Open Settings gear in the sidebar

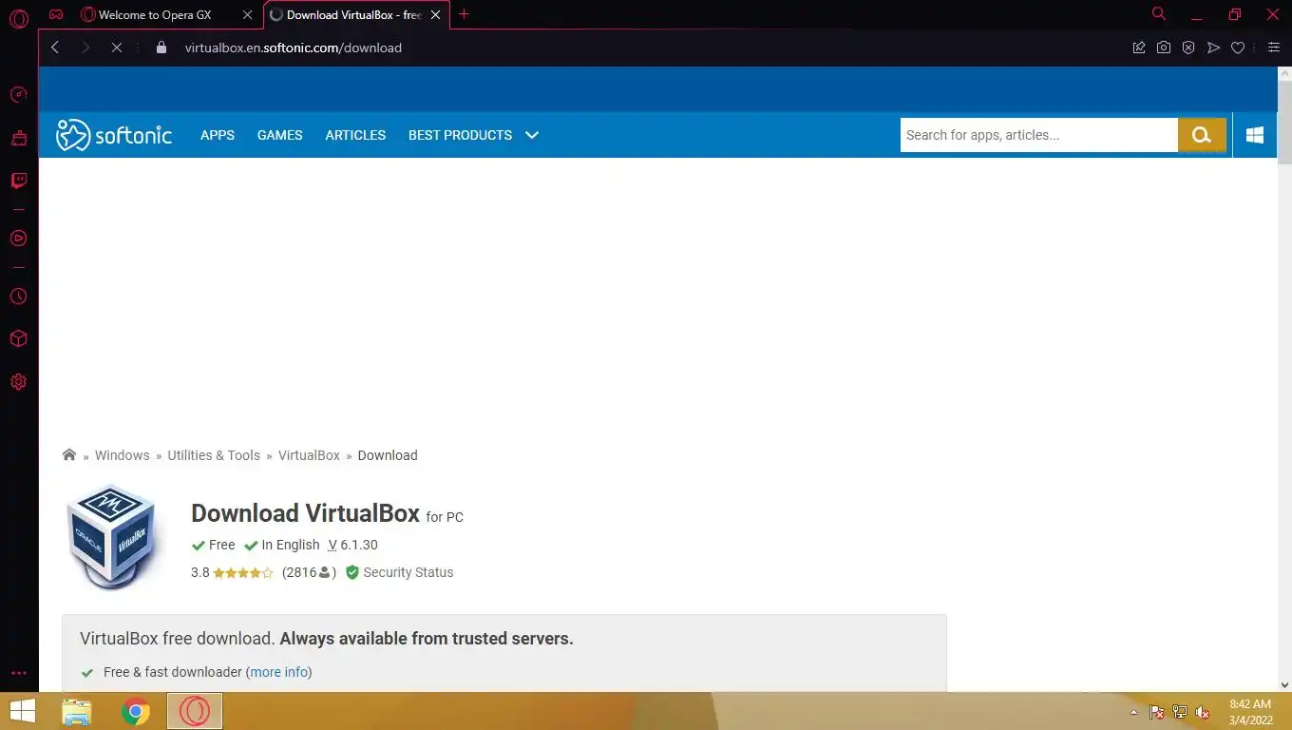point(18,382)
